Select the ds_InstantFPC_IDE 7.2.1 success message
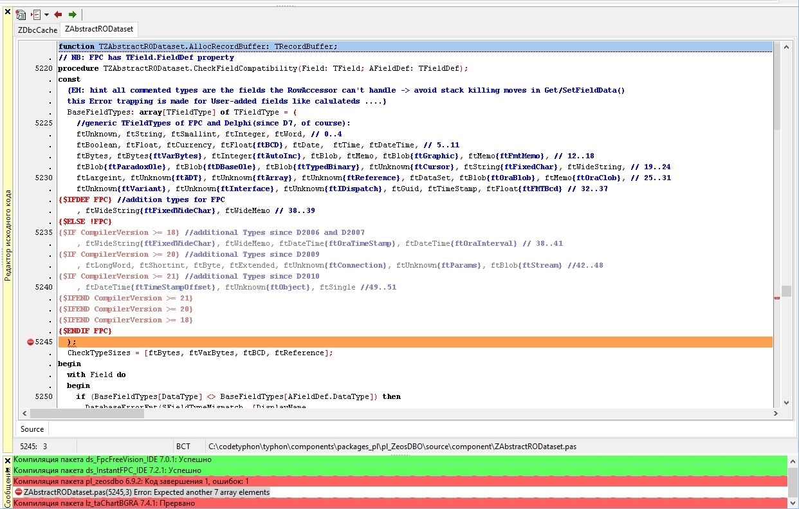This screenshot has height=509, width=799. [x=399, y=470]
